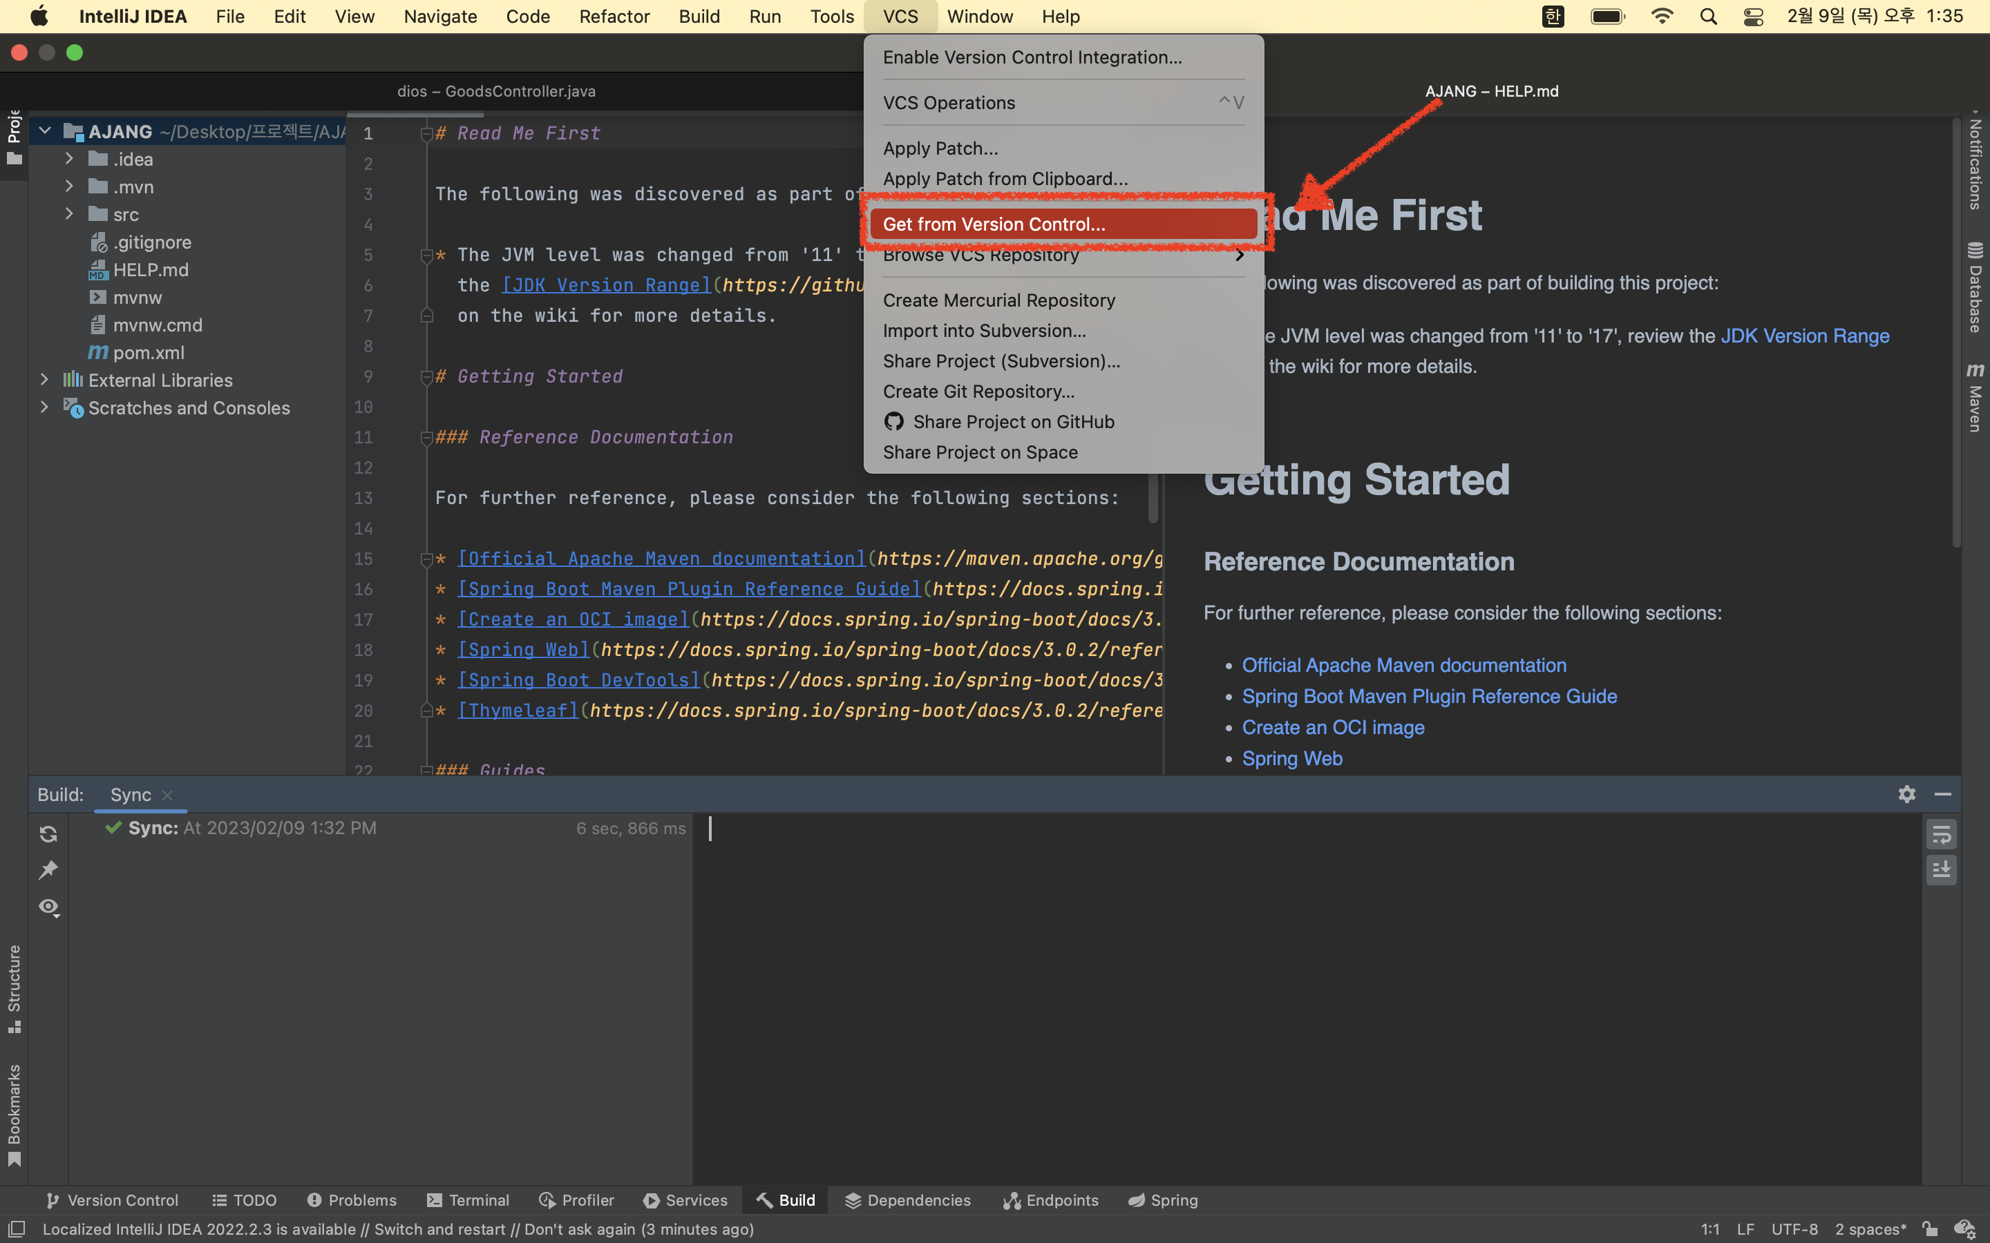Fold the Read Me First heading at line 1
Screen dimensions: 1990x1243
(x=426, y=134)
